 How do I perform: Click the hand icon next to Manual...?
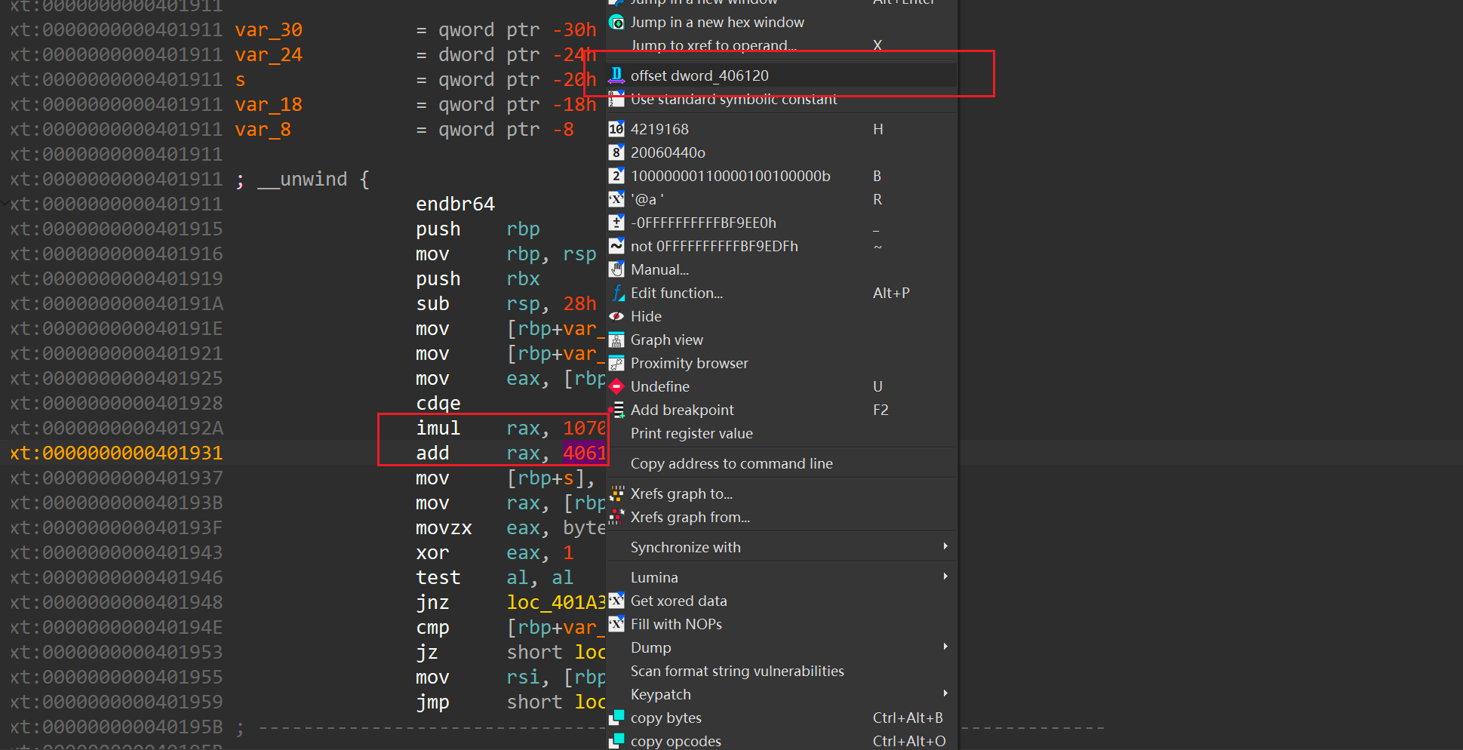tap(616, 269)
